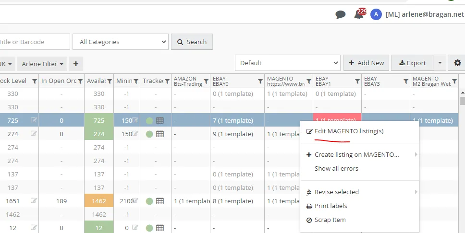Click orange Available cell 1462
Viewport: 465px width, 233px height.
(99, 201)
